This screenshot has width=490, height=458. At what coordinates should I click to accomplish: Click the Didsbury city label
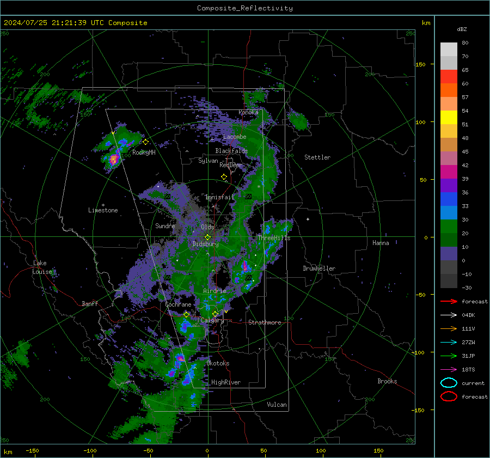(x=206, y=244)
